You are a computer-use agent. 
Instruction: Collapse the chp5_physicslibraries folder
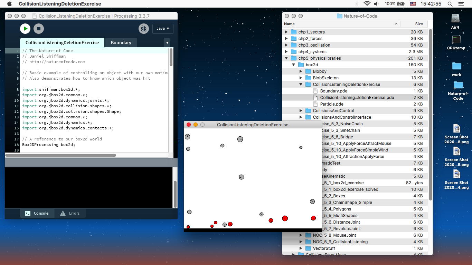click(286, 58)
